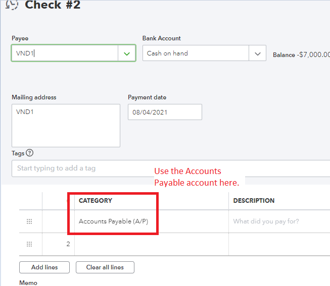Click the recent transactions clock icon

[12, 5]
